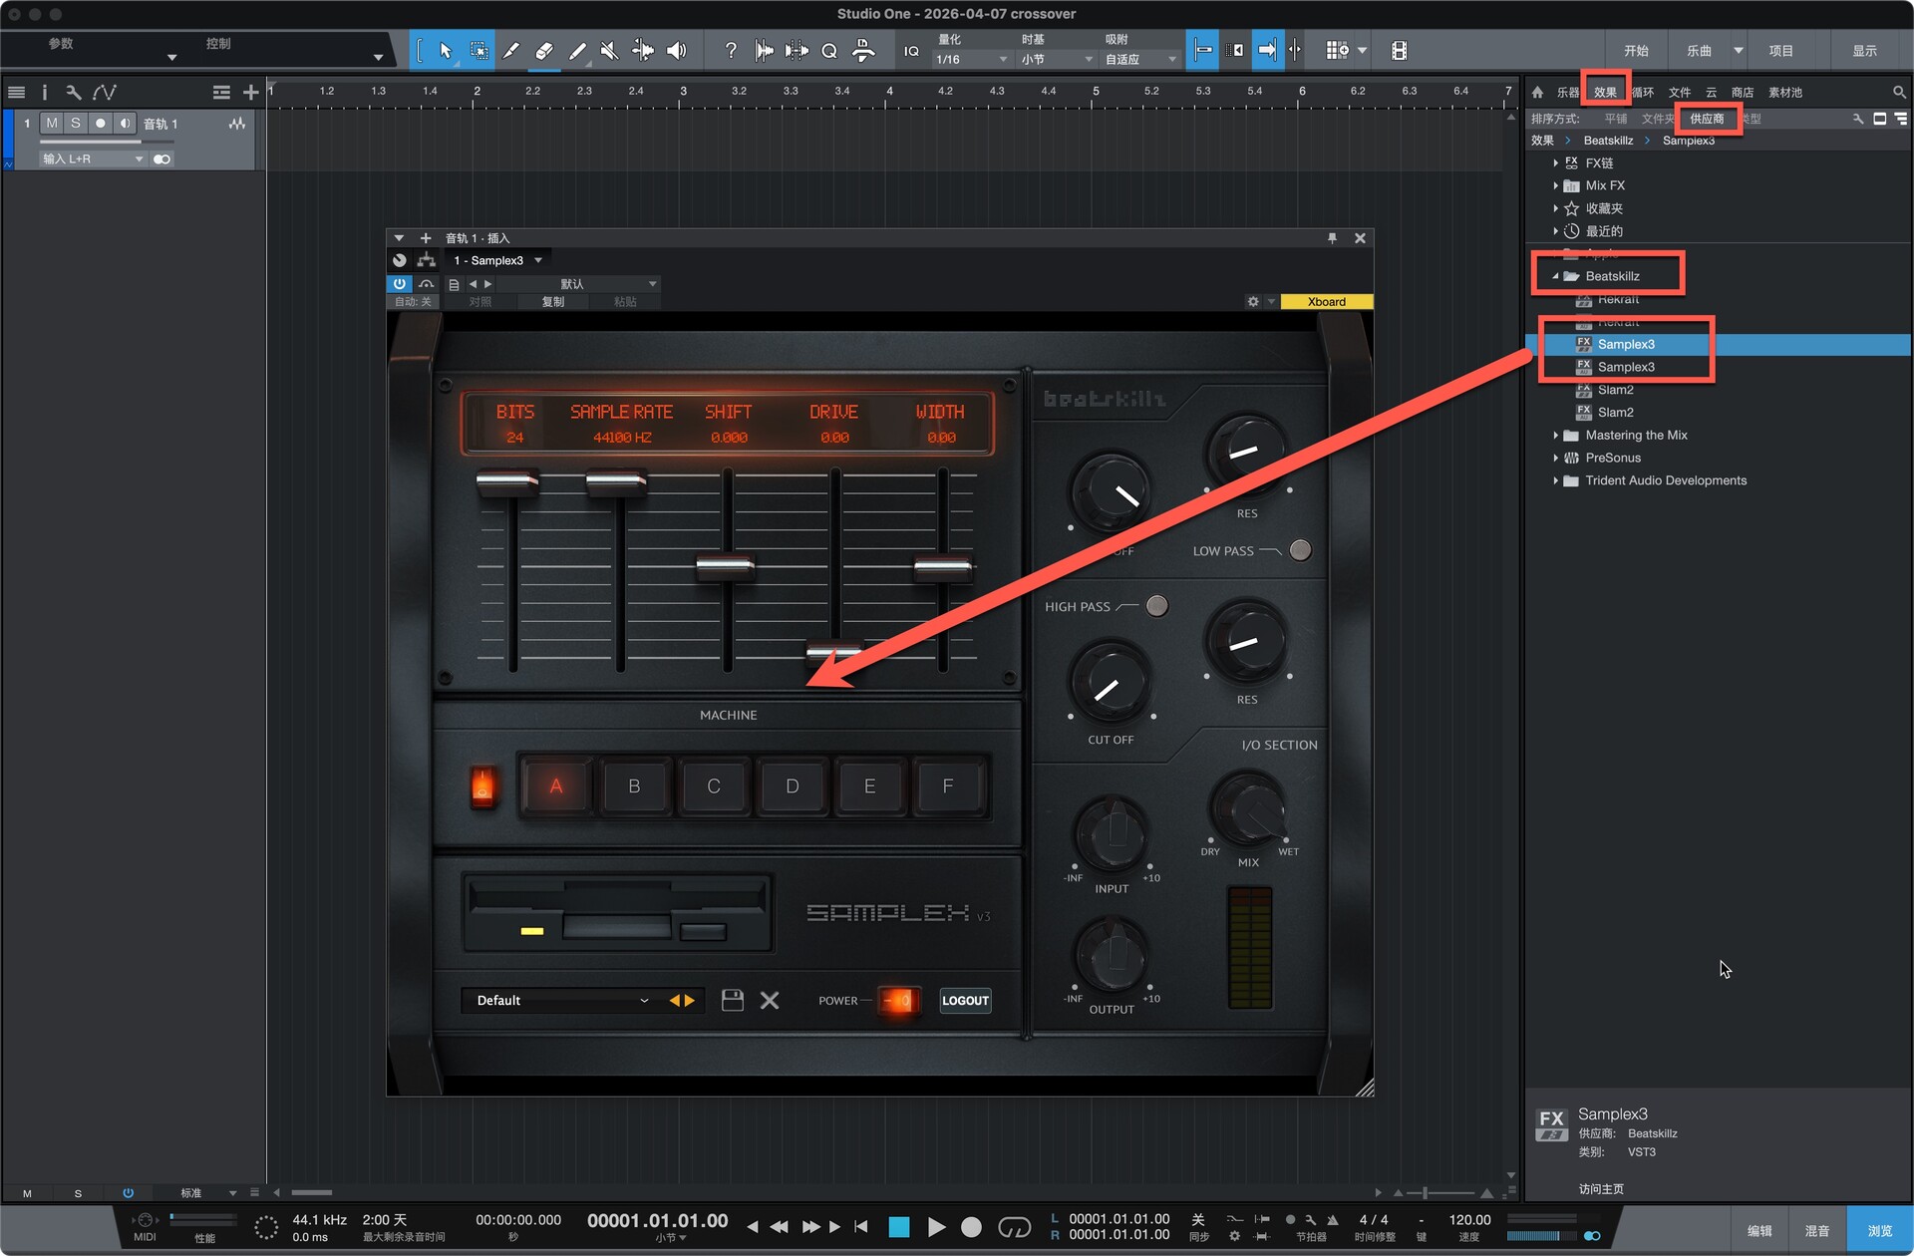
Task: Enable the LOW PASS filter switch
Action: point(1300,550)
